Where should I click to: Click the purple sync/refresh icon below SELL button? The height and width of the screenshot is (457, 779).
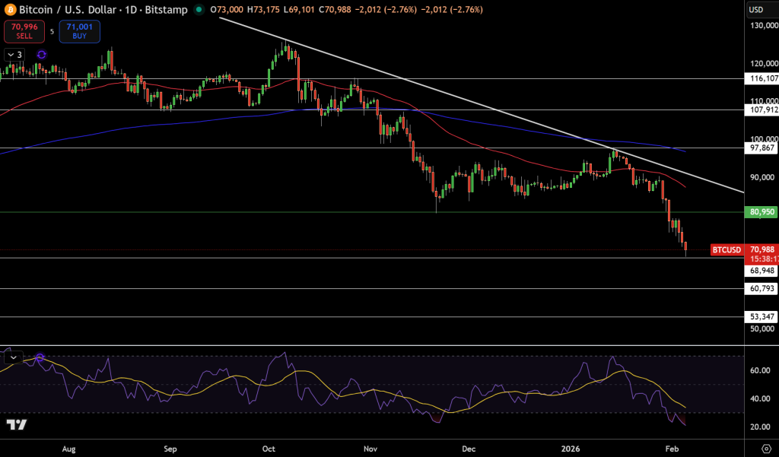click(x=41, y=55)
